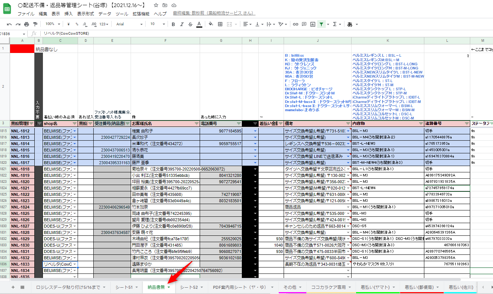Open the font size 10 dropdown
The image size is (493, 294).
pos(158,24)
